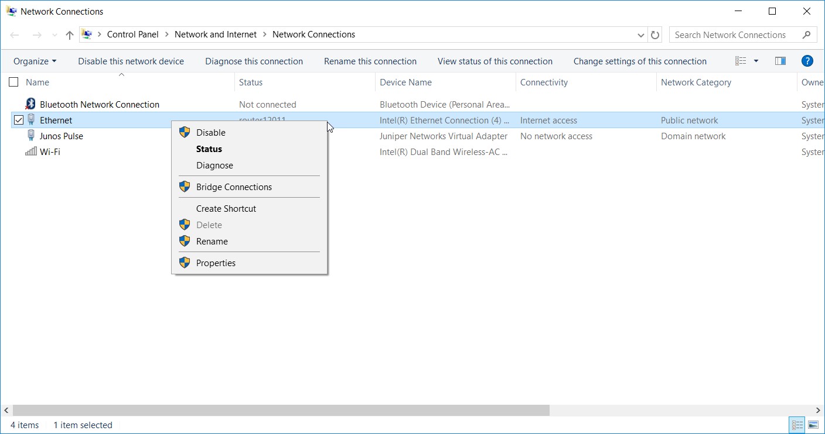Click the Control Panel icon in address bar
The height and width of the screenshot is (434, 825).
click(x=87, y=35)
